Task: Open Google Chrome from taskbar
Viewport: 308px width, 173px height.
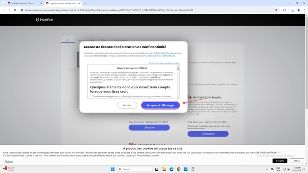Action: pos(179,169)
